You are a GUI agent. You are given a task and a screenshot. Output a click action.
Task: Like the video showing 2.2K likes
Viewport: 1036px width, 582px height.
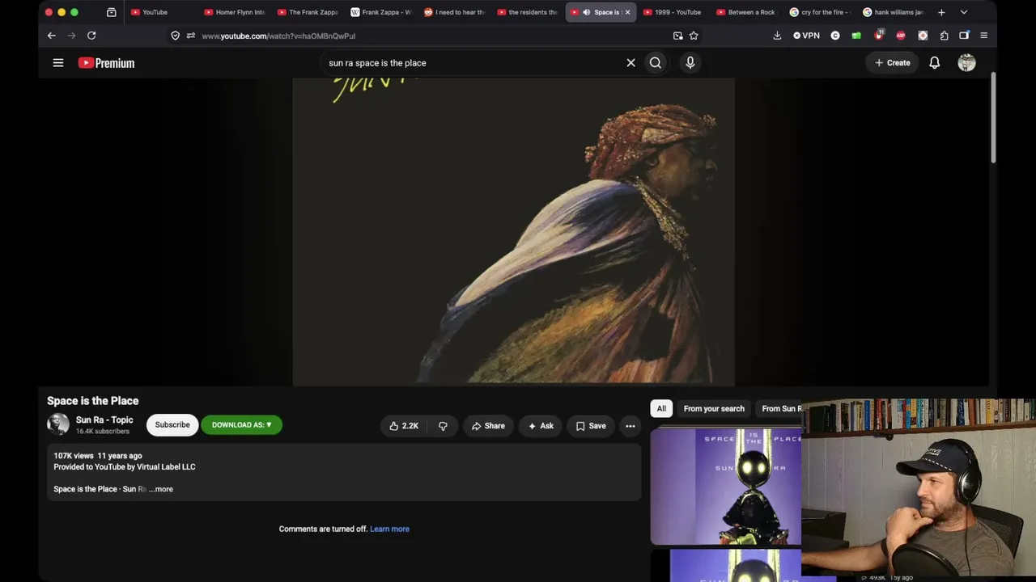click(404, 426)
